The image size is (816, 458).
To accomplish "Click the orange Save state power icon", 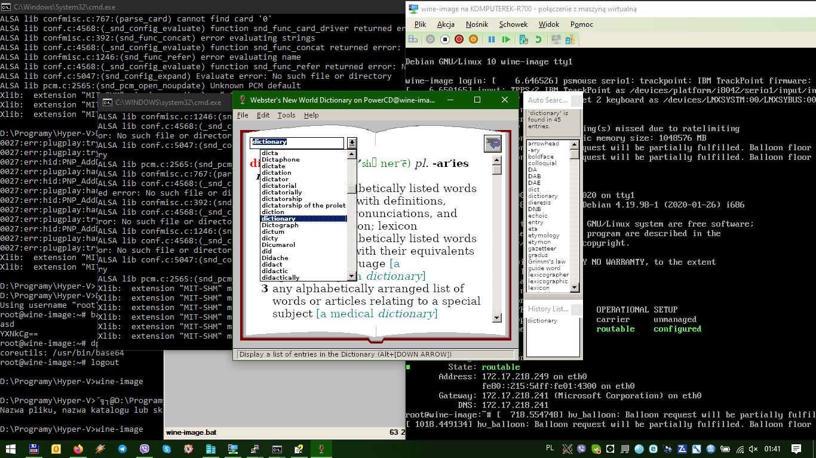I will tap(473, 39).
